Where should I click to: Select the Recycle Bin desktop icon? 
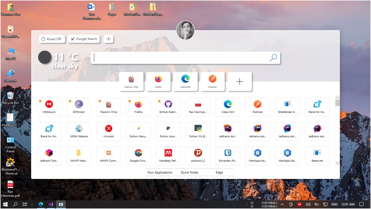point(11,98)
